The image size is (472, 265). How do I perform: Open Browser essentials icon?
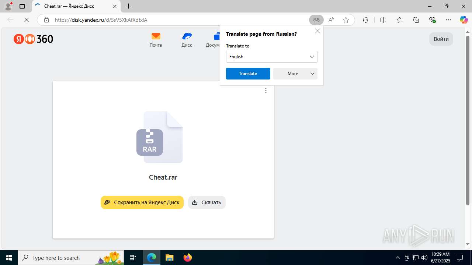(x=433, y=20)
